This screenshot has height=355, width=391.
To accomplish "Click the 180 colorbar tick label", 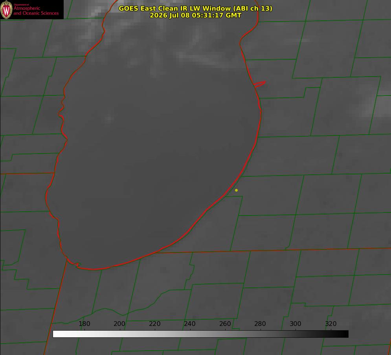I will click(84, 324).
